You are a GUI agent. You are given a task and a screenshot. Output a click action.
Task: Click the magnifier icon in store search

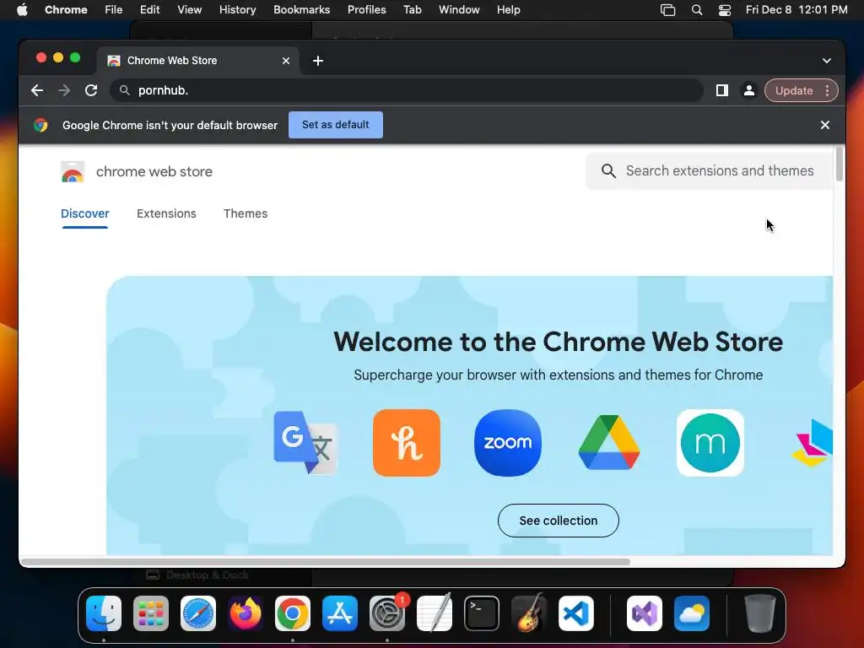click(x=608, y=170)
